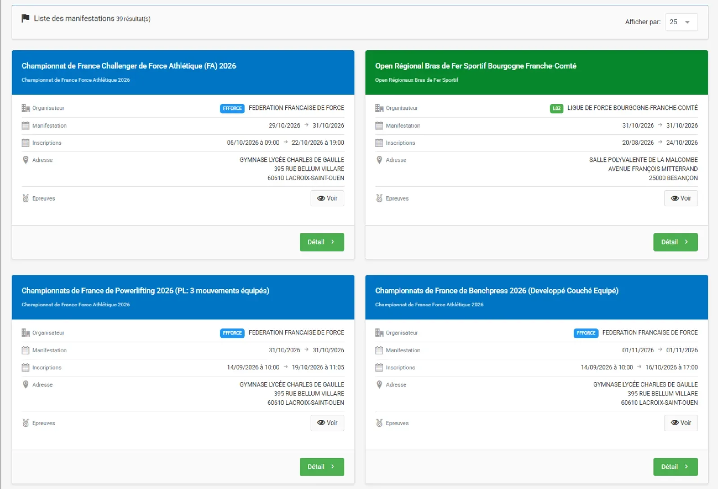
Task: Select title Championnat de France Challenger de Force Athlétique
Action: point(129,66)
